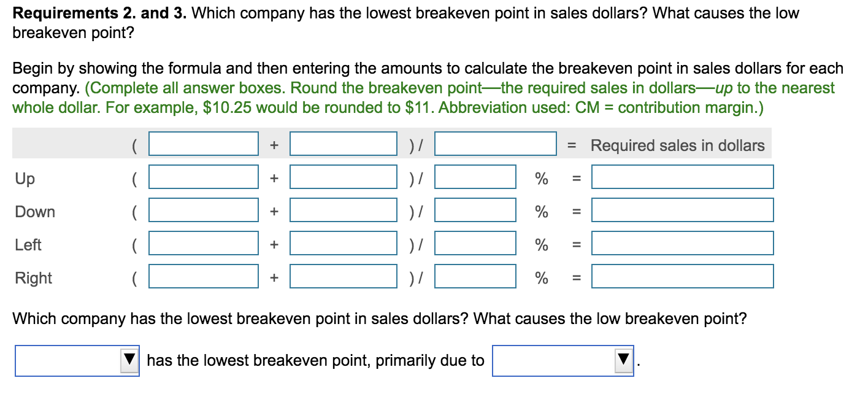Click the second input box in the Left row
The width and height of the screenshot is (860, 394).
click(344, 243)
